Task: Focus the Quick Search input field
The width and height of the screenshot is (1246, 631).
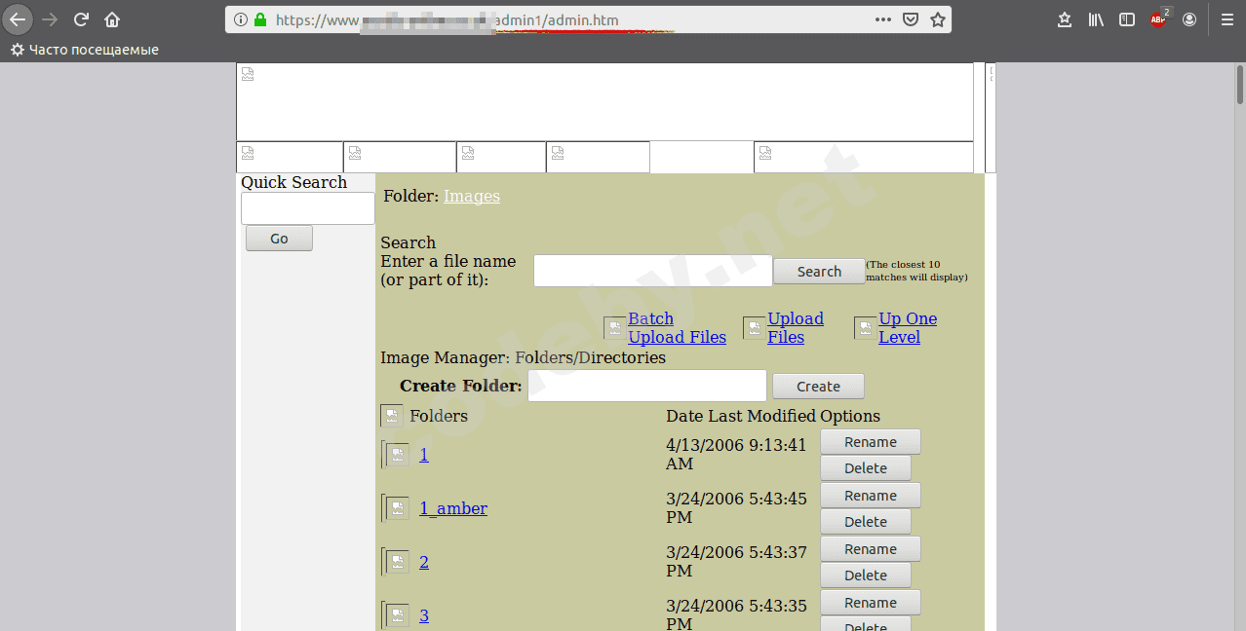Action: [x=308, y=208]
